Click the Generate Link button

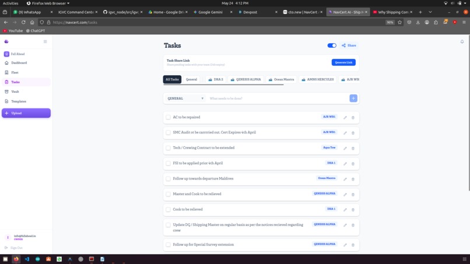point(343,62)
